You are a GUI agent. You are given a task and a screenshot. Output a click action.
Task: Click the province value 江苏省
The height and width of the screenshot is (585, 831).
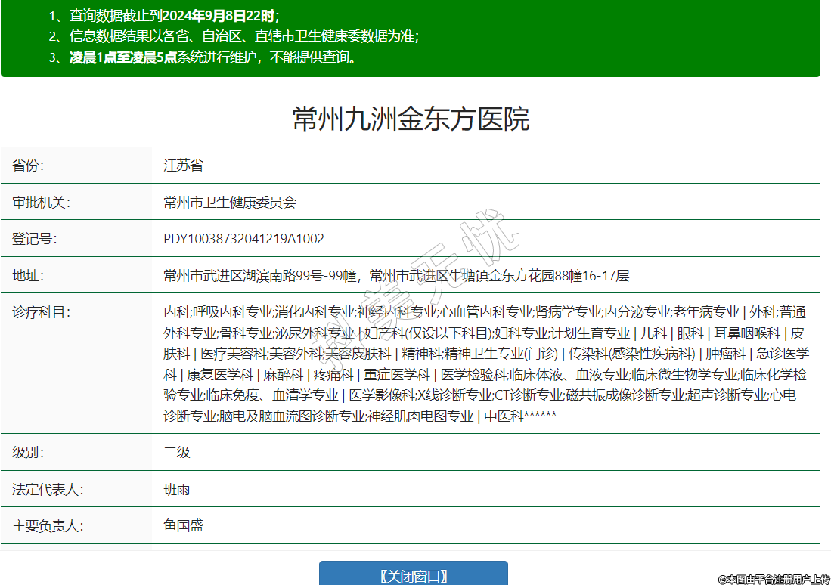[183, 166]
